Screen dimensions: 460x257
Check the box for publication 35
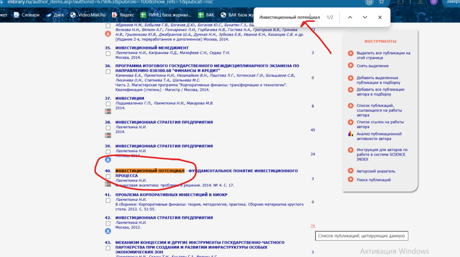tap(108, 54)
